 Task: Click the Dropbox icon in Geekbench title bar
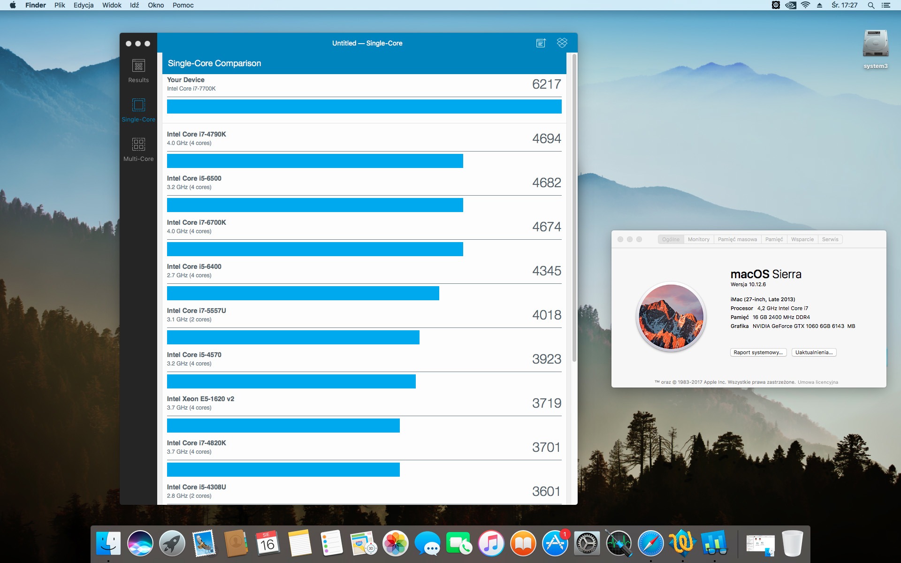click(562, 43)
